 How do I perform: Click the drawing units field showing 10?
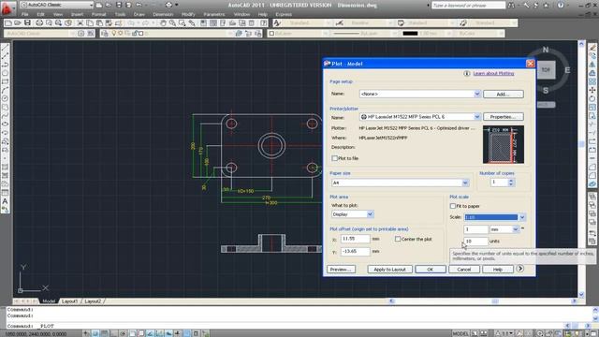475,242
